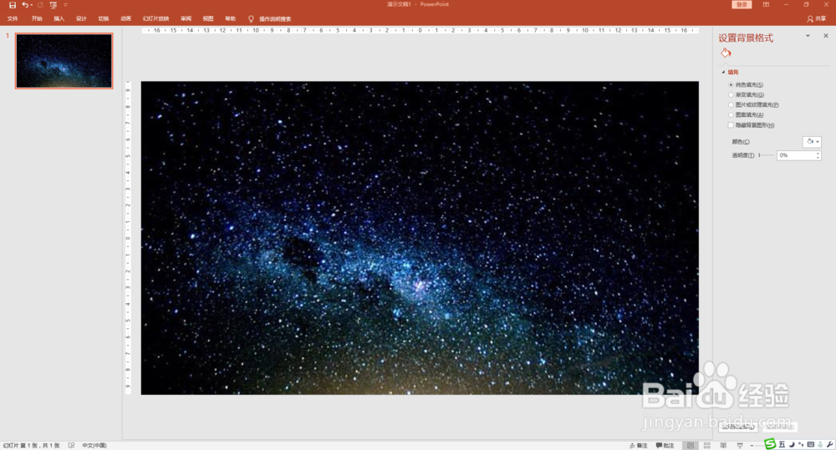Screen dimensions: 836x450
Task: Click the 五 Wubi mode icon
Action: click(782, 444)
